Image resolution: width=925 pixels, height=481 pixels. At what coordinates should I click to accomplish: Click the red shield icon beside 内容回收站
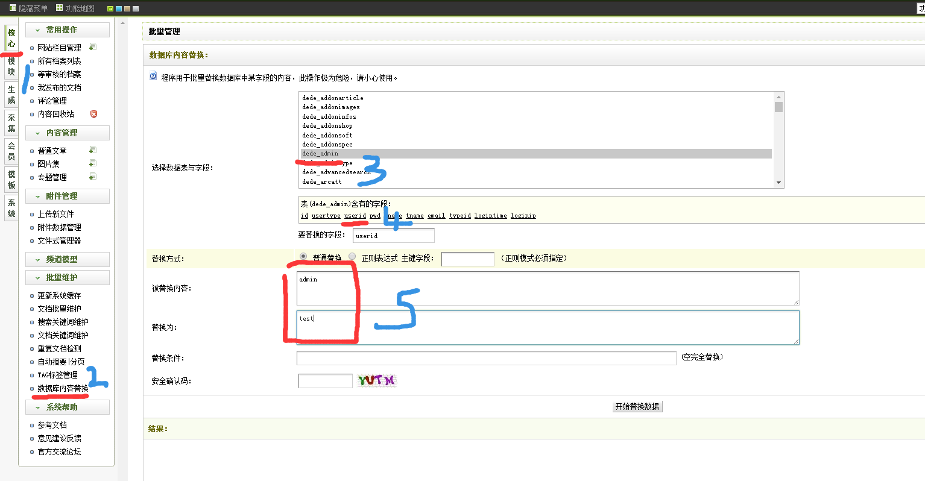(93, 114)
